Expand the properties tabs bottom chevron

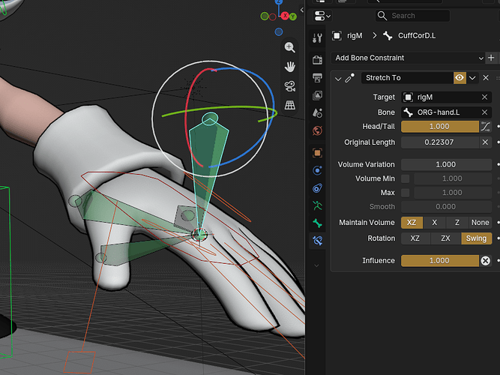coord(316,265)
